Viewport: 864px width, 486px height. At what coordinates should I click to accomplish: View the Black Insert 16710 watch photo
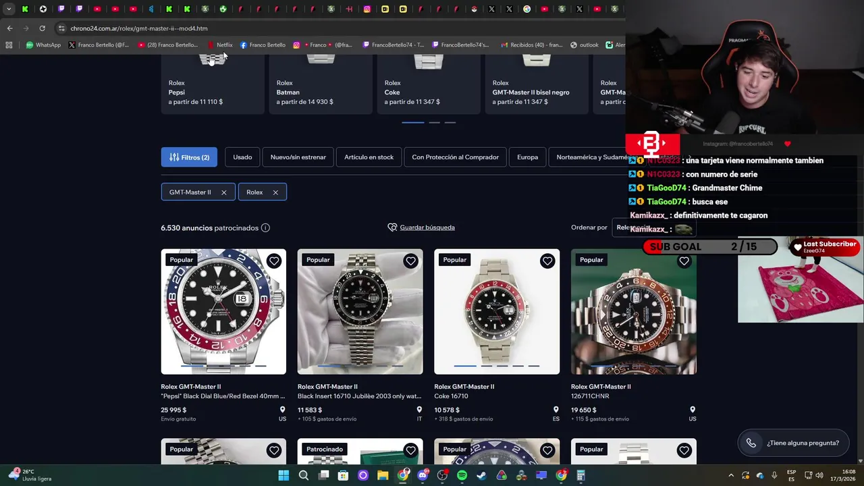pos(360,312)
